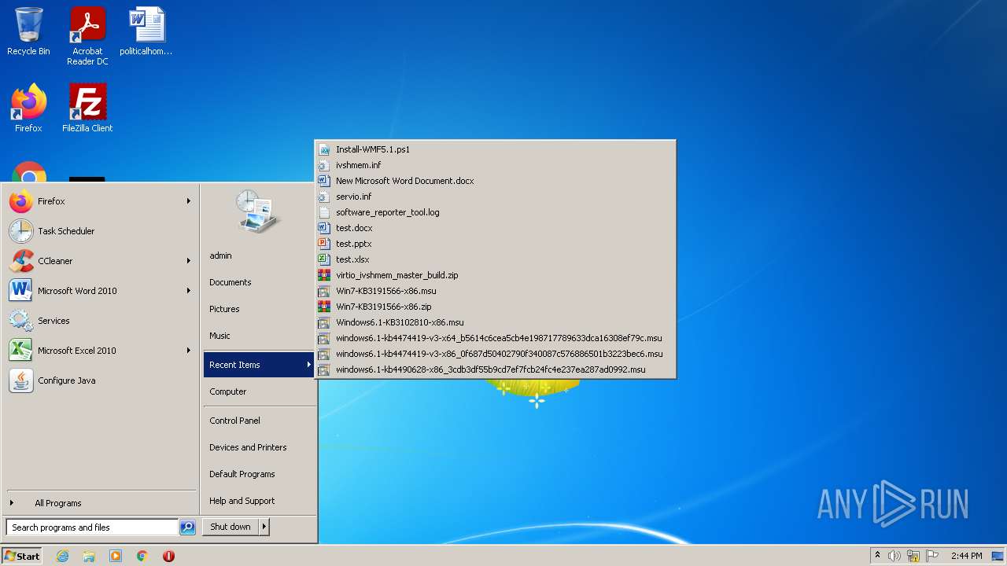Click the user account picture in Start menu
1007x566 pixels.
(x=258, y=211)
